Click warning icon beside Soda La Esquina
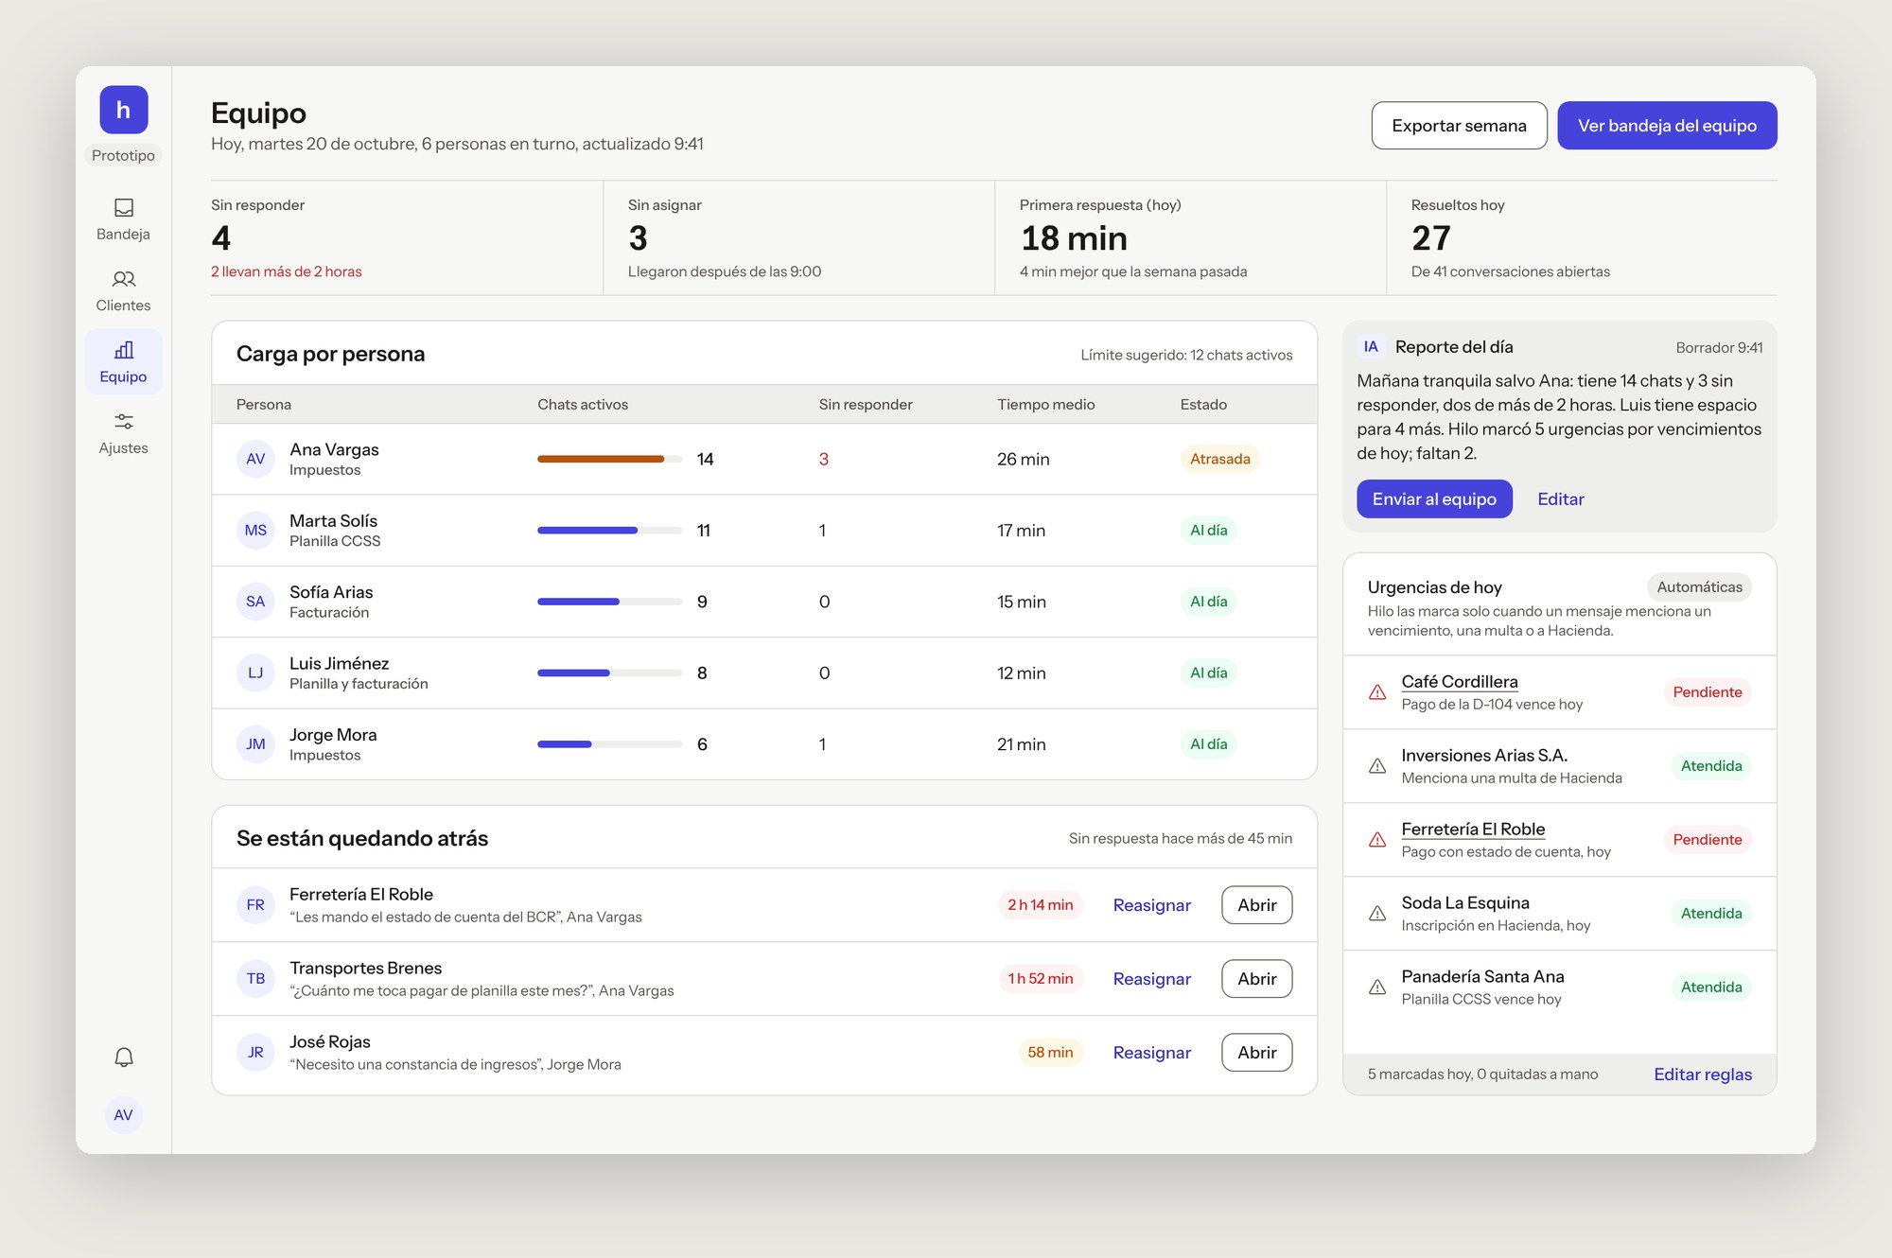The height and width of the screenshot is (1258, 1892). (1377, 914)
